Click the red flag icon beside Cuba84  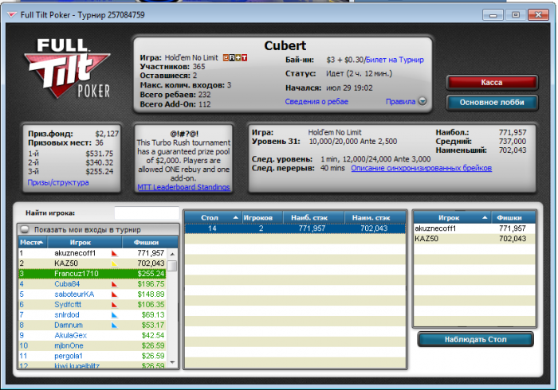[114, 284]
